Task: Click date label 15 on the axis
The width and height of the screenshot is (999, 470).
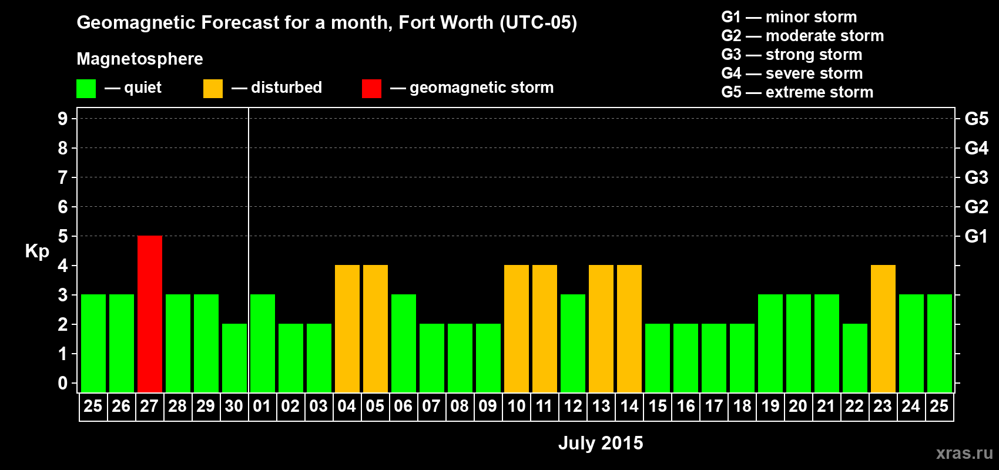Action: (658, 407)
